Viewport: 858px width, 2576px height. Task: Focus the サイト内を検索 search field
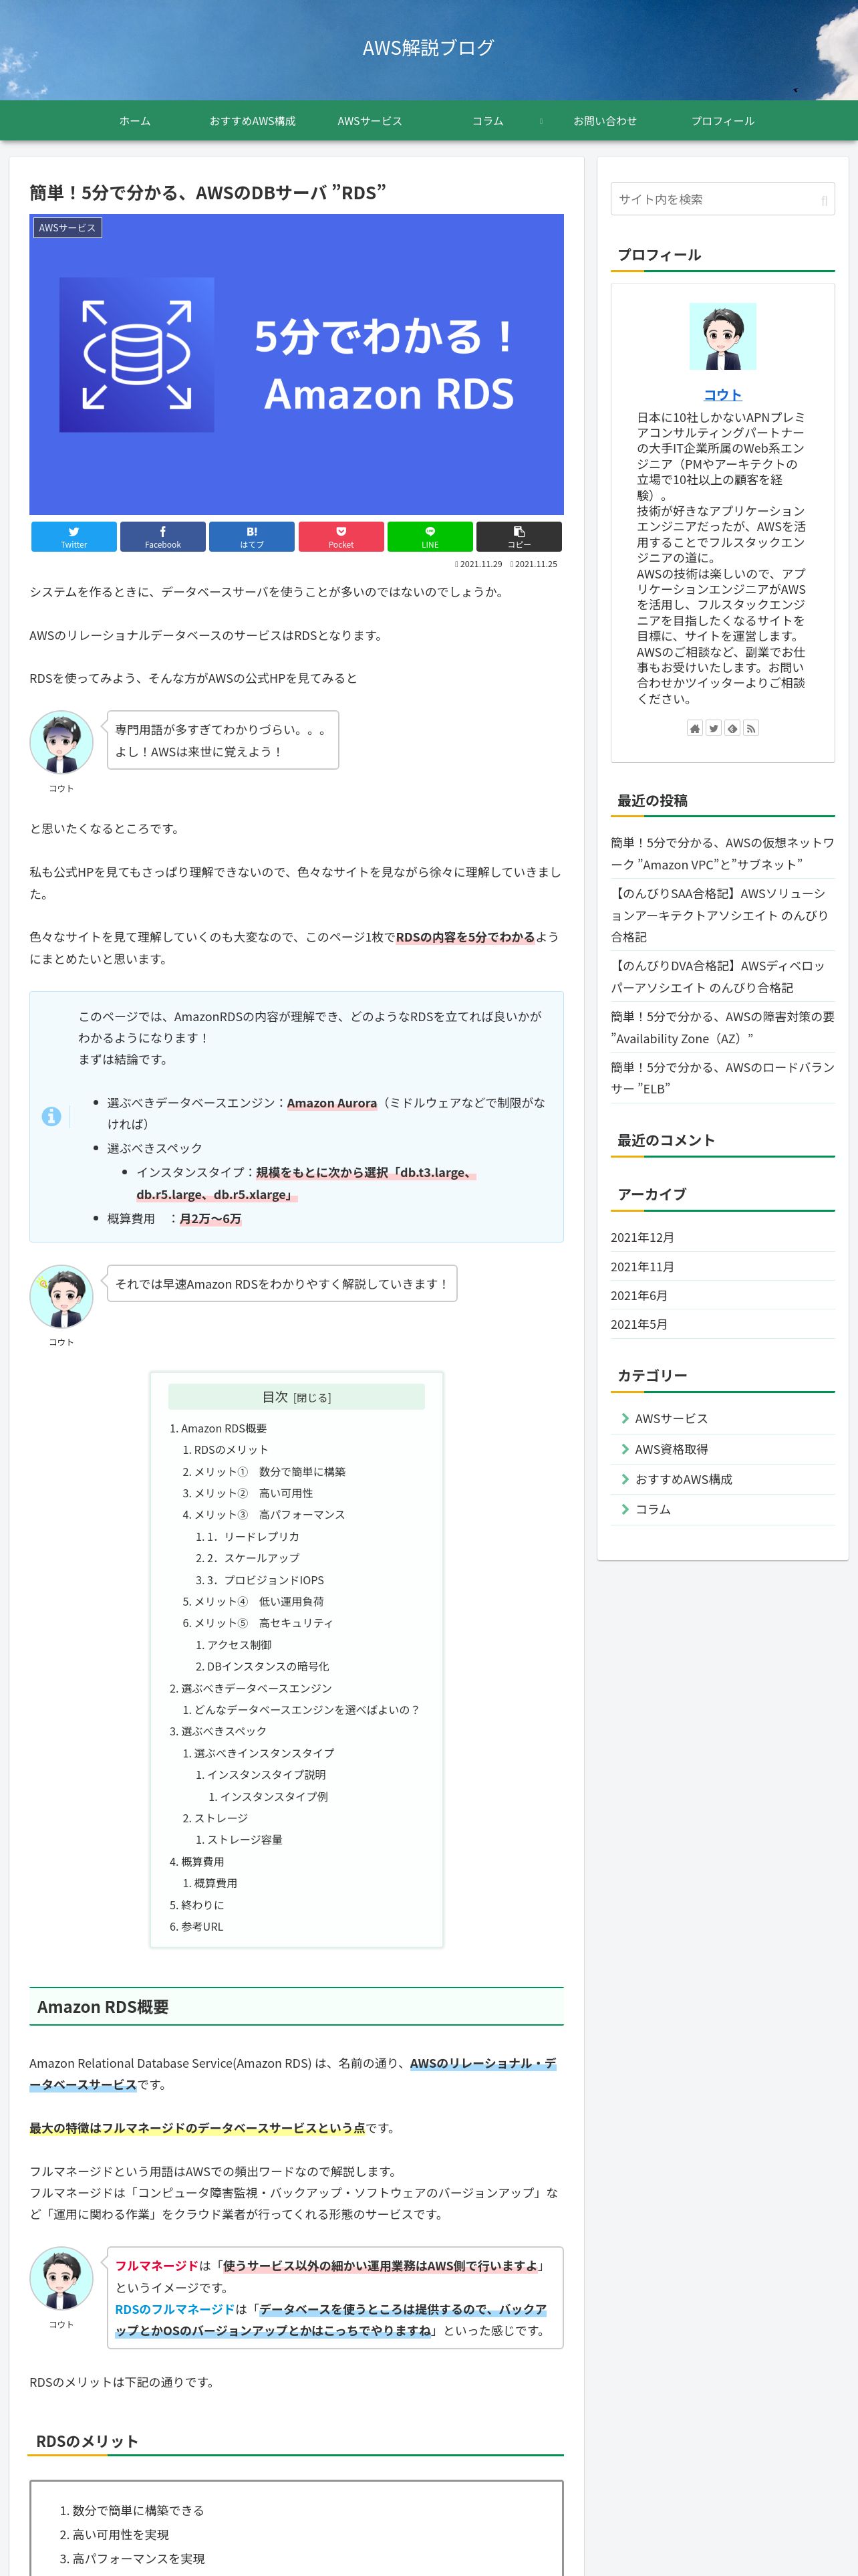tap(723, 199)
